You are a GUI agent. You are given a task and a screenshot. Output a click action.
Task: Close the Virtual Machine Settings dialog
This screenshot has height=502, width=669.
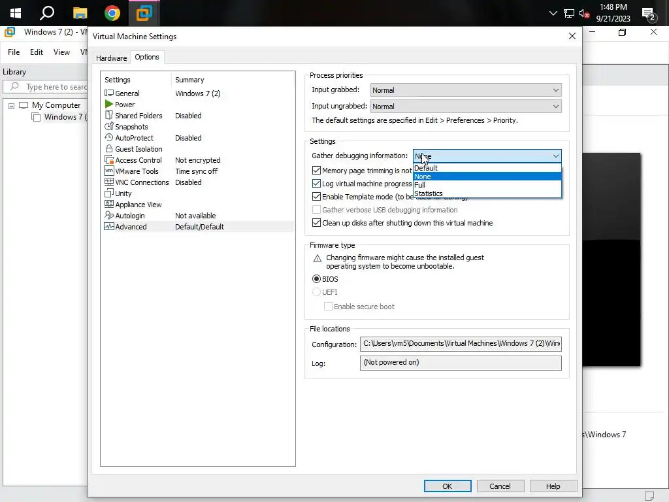[572, 37]
